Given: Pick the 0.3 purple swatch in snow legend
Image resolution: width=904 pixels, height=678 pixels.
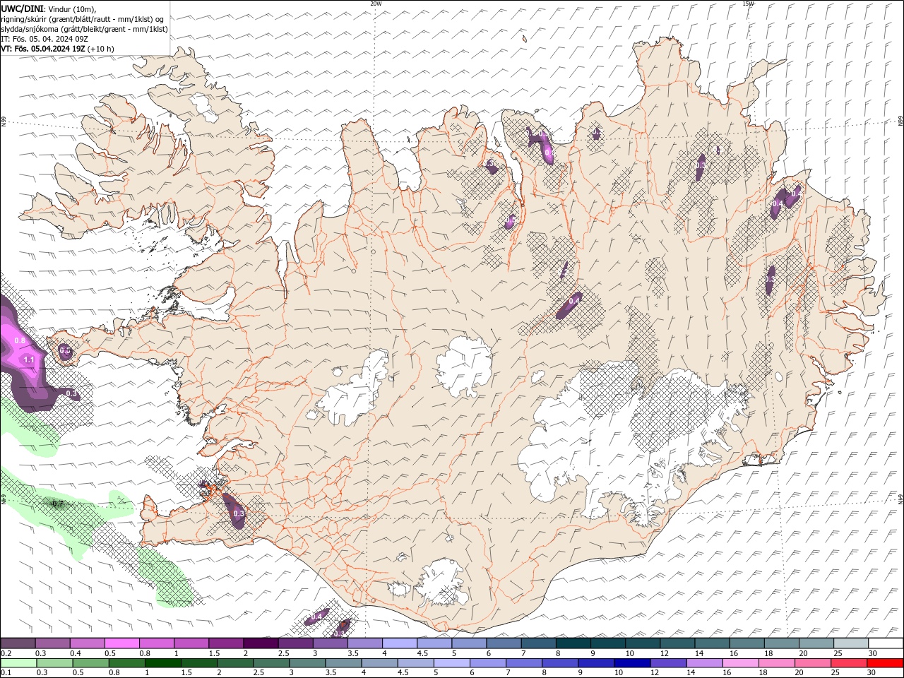Looking at the screenshot, I should 52,643.
